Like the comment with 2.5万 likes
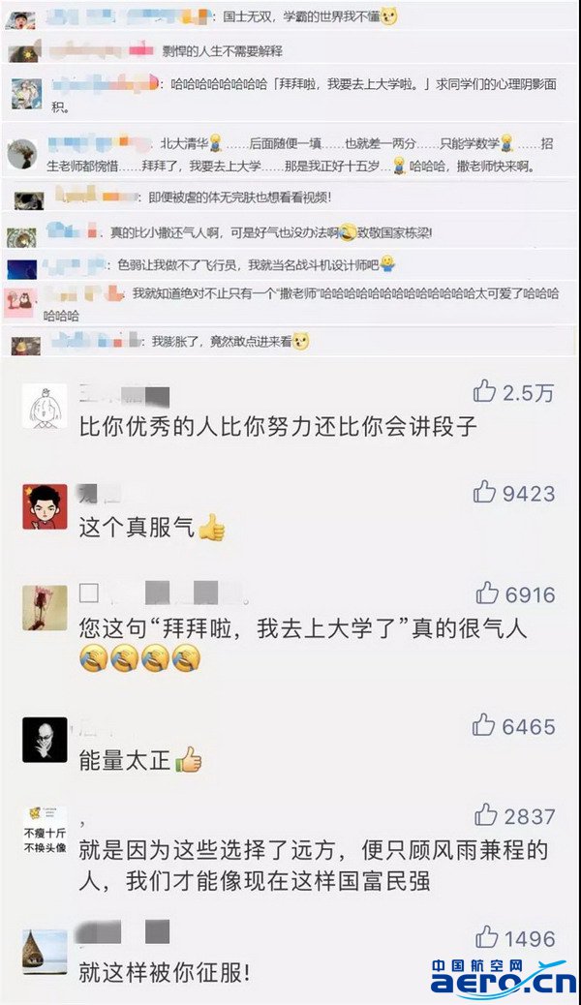Screen dimensions: 581x1005 485,391
